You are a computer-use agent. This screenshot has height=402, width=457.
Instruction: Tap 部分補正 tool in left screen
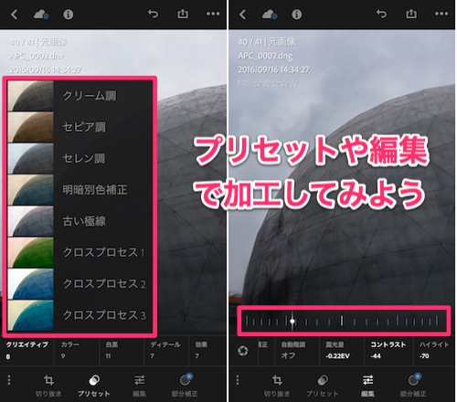185,385
